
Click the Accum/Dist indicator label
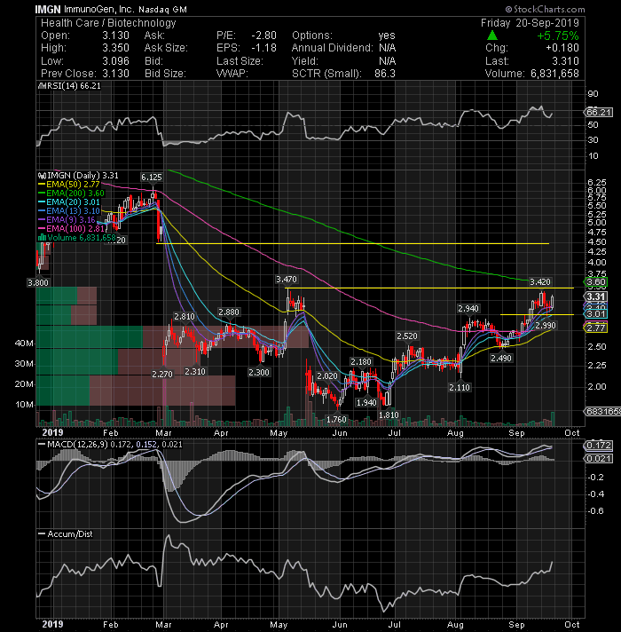pos(66,533)
